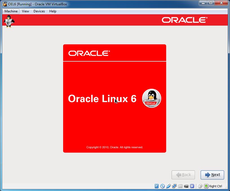Open the shared folders status icon
The image size is (230, 191).
[180, 186]
